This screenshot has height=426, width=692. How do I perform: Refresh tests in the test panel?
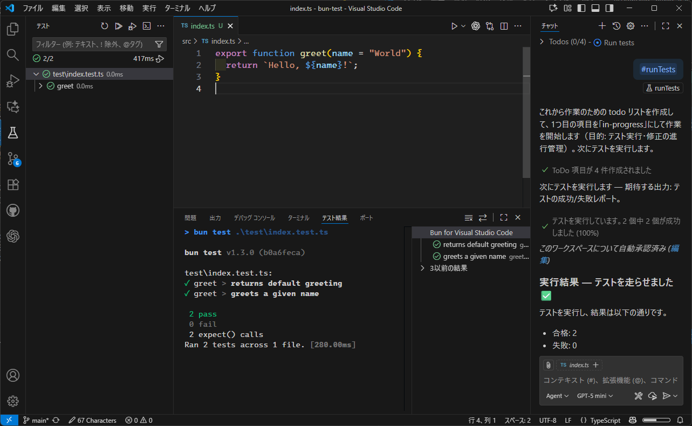coord(105,26)
